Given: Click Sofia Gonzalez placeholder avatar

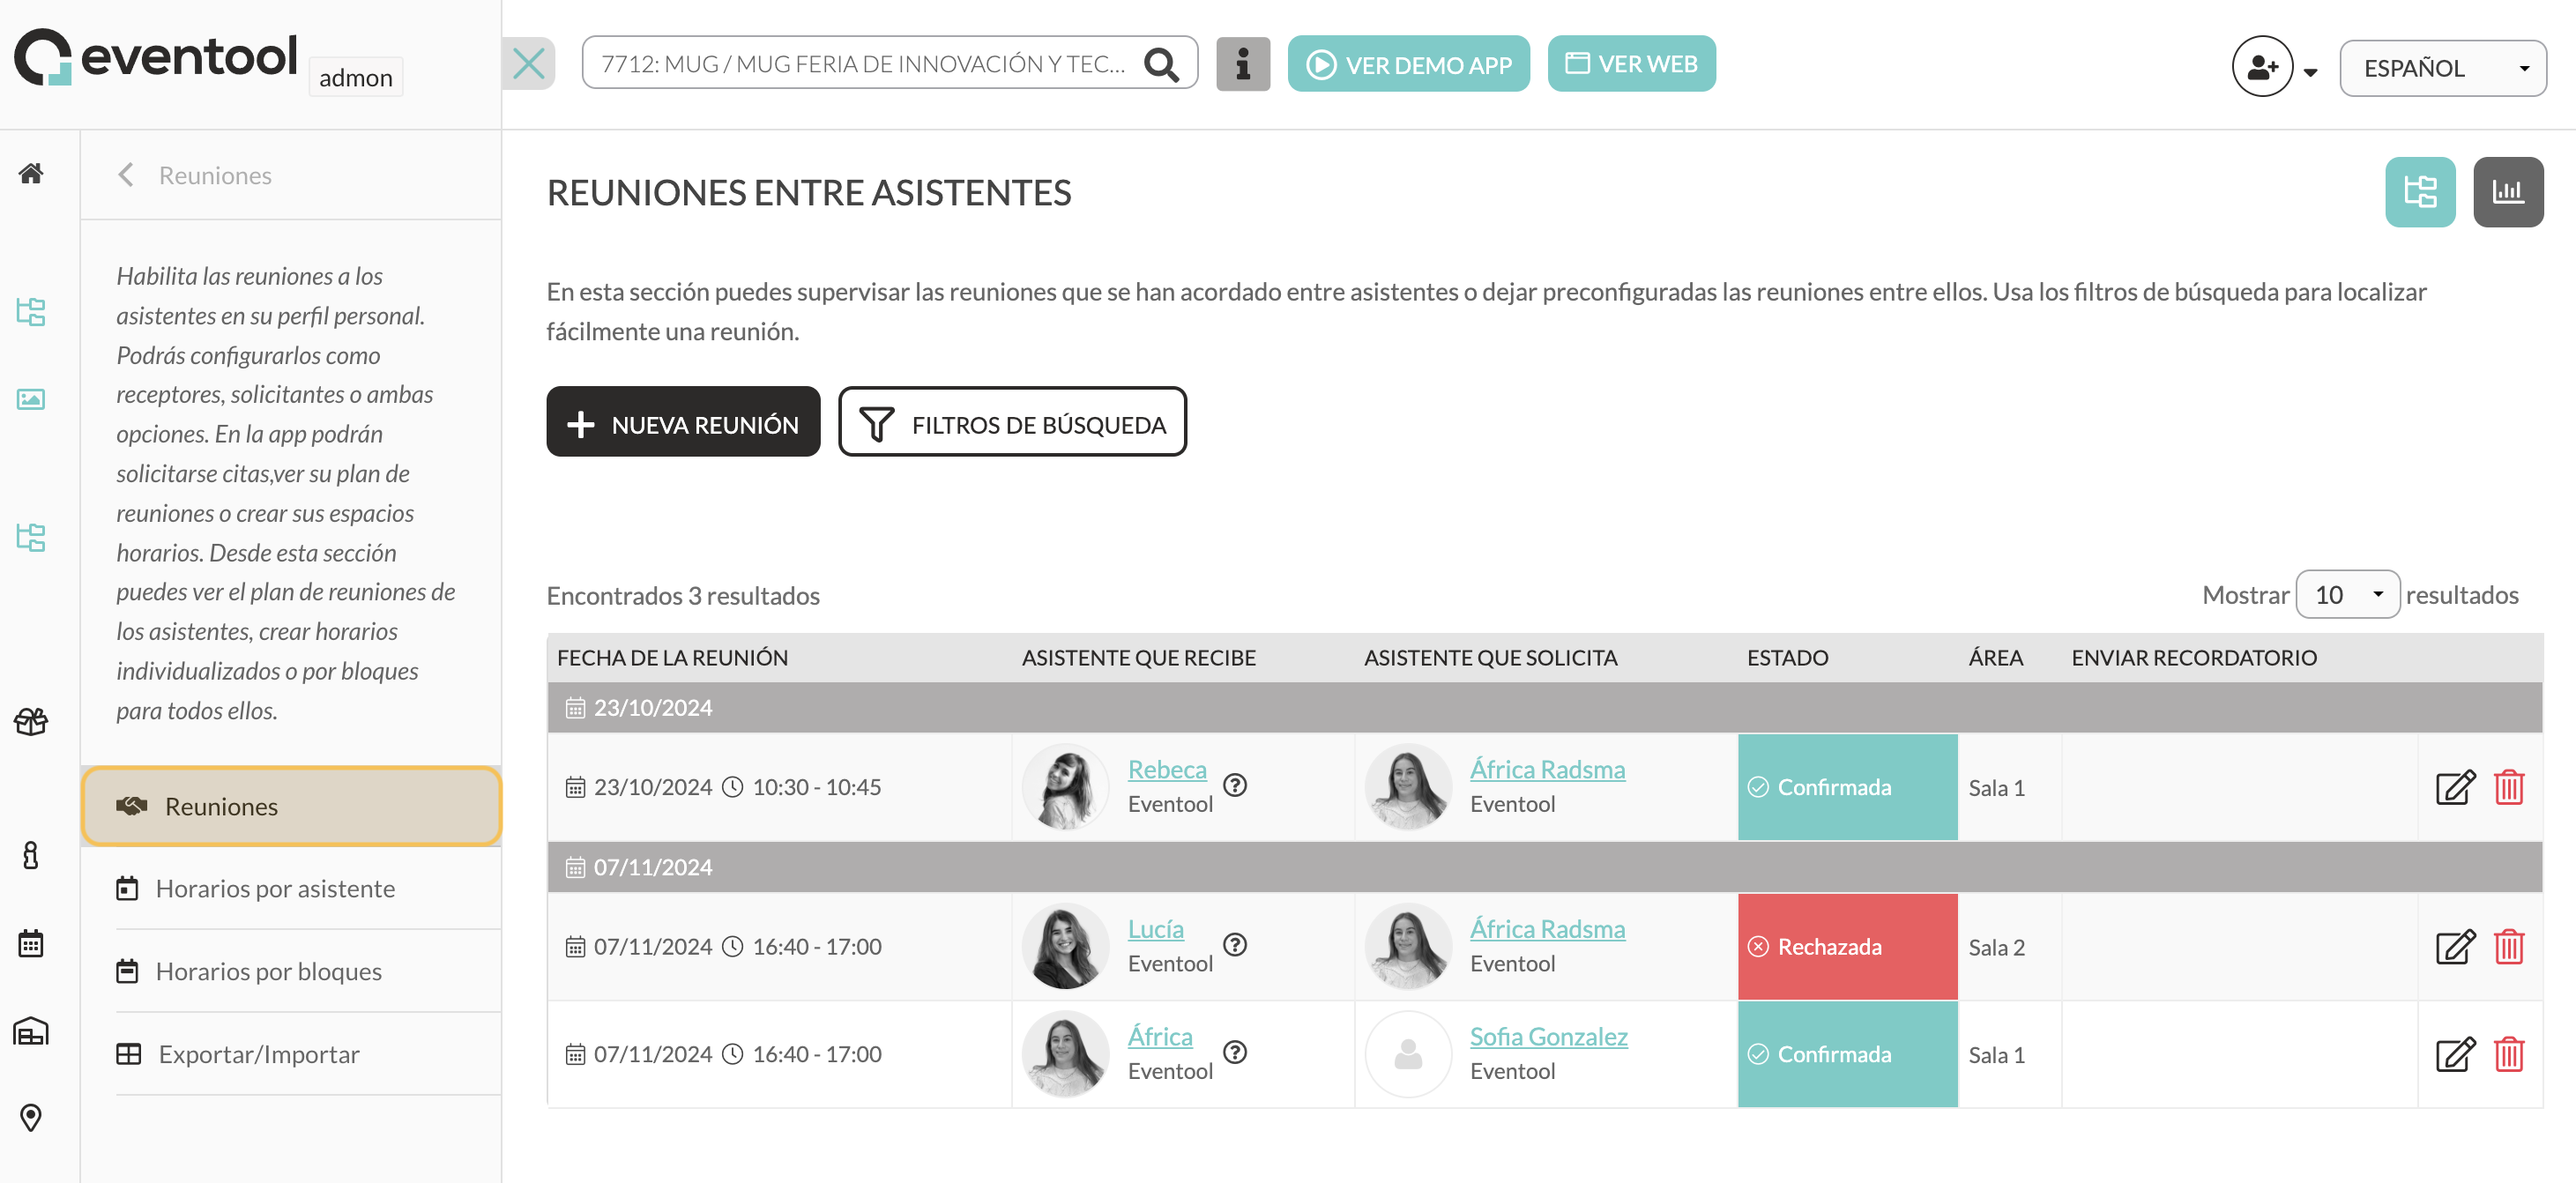Looking at the screenshot, I should [1408, 1054].
